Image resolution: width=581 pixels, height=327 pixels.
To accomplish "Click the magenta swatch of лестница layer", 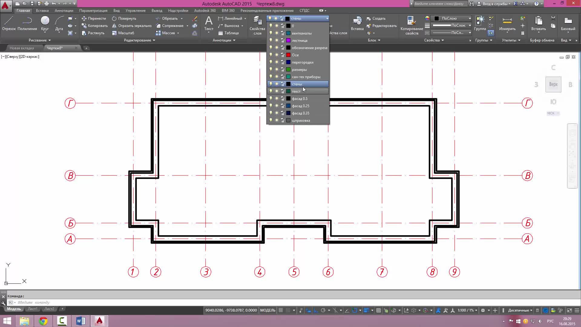I will point(288,40).
